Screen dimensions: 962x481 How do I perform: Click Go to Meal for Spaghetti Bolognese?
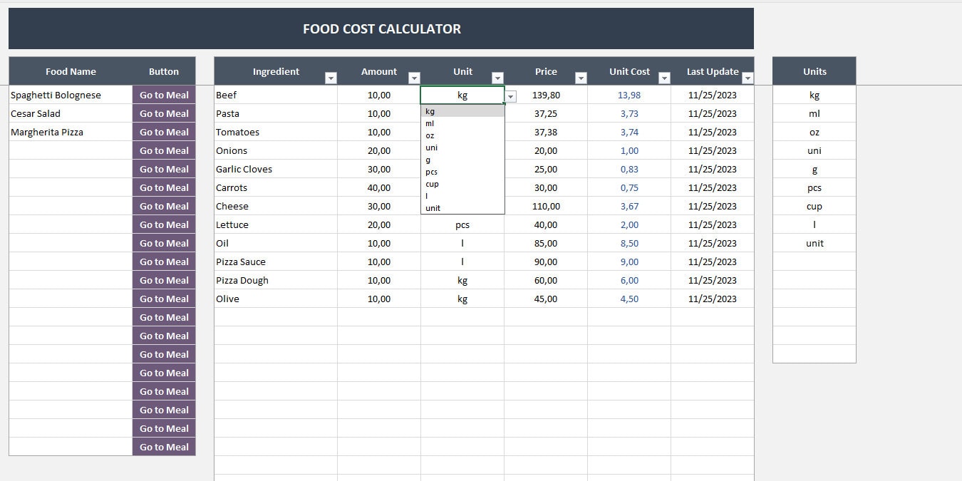point(163,95)
